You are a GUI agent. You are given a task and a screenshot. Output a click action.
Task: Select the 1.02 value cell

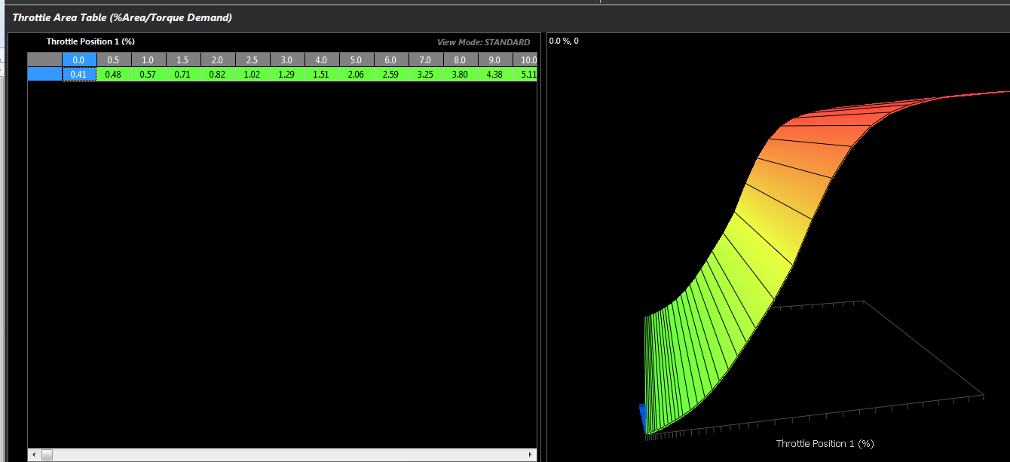(252, 74)
